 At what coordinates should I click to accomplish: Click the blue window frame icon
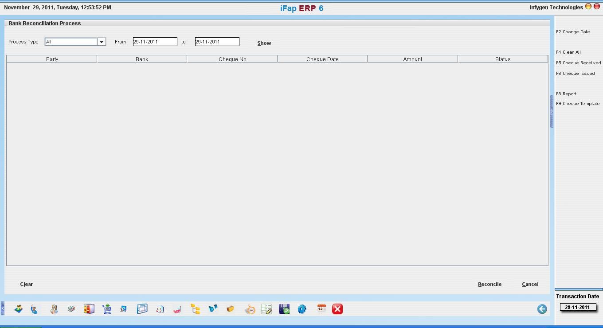(x=142, y=309)
